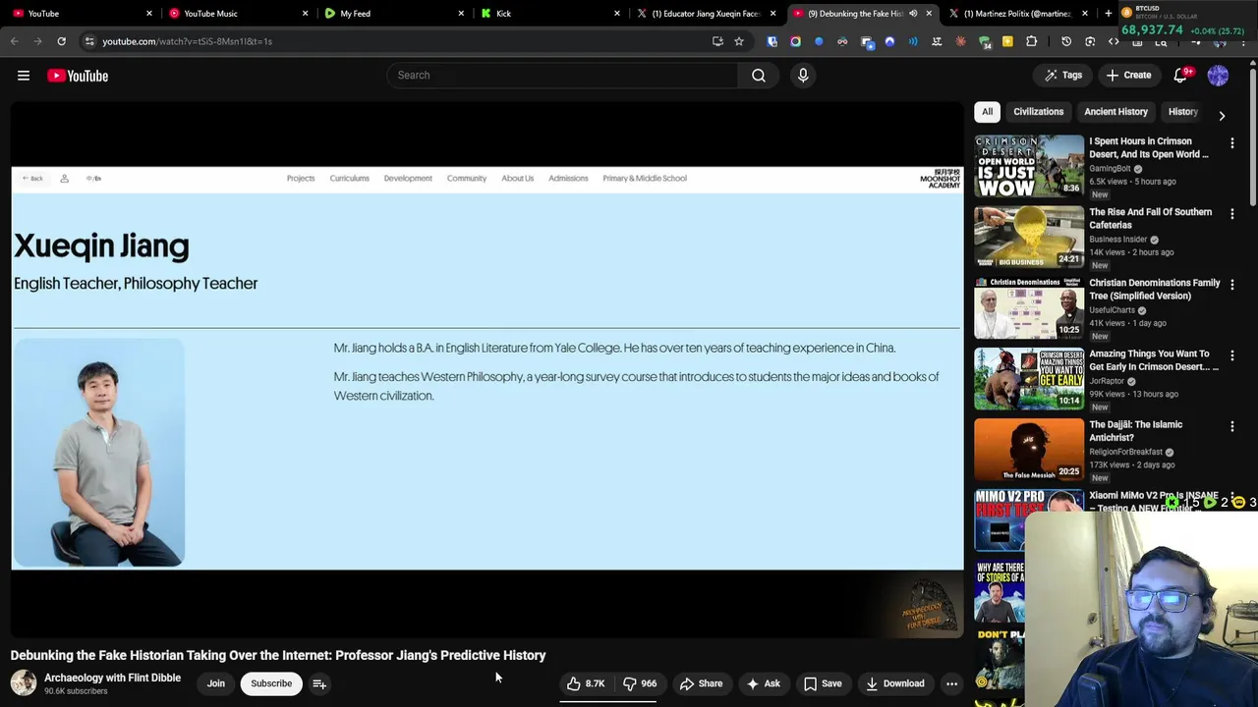1258x707 pixels.
Task: Open options for Rise And Fall Of Southern Cafeterias
Action: (x=1232, y=214)
